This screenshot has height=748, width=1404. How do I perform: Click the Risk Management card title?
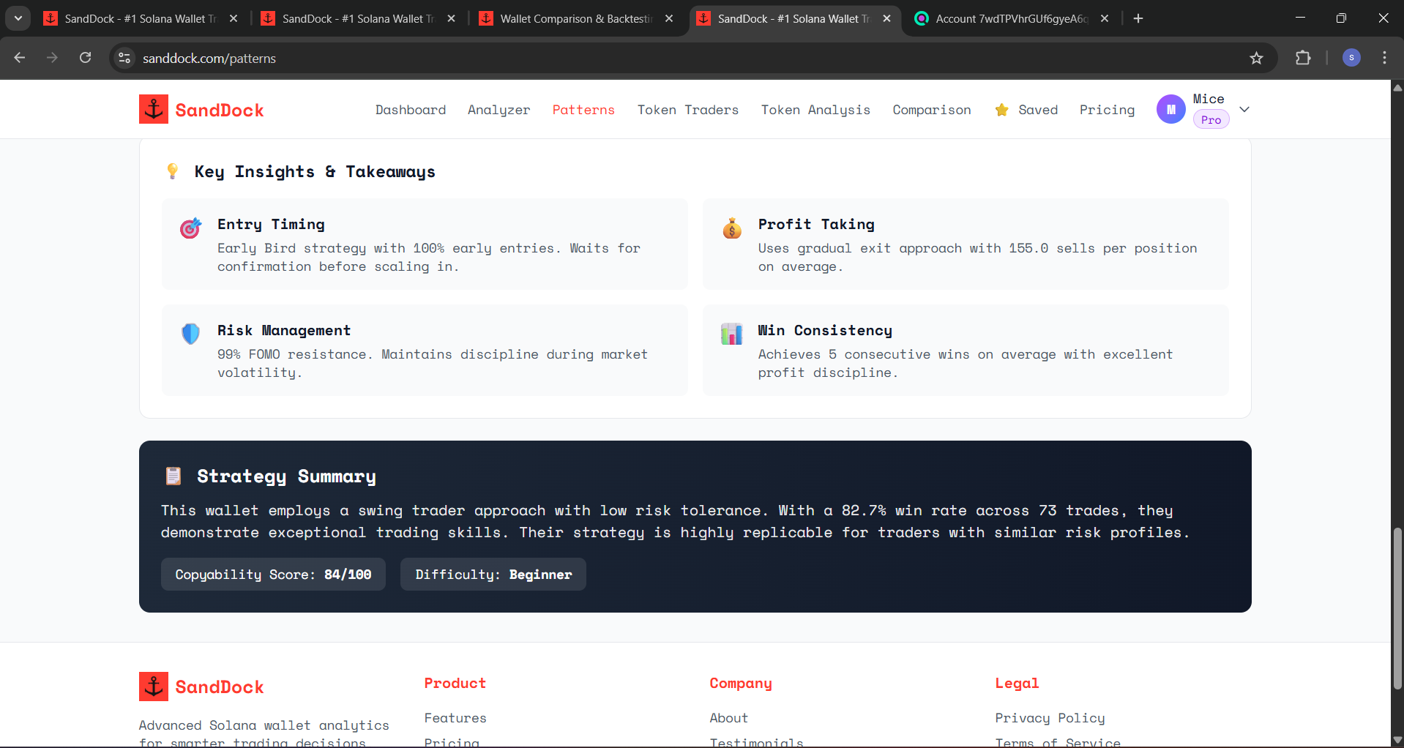[x=284, y=331]
